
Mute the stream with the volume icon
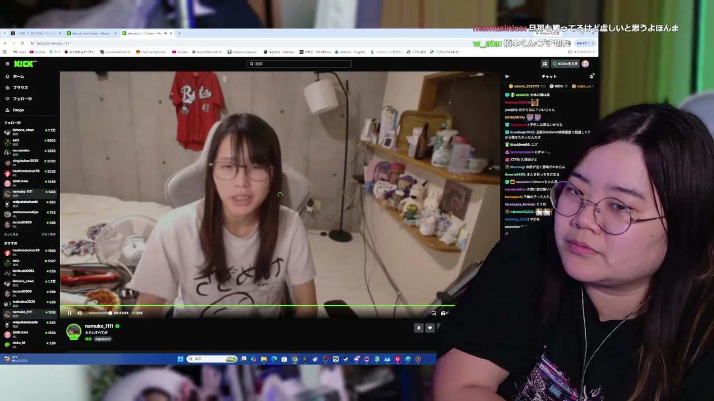80,313
